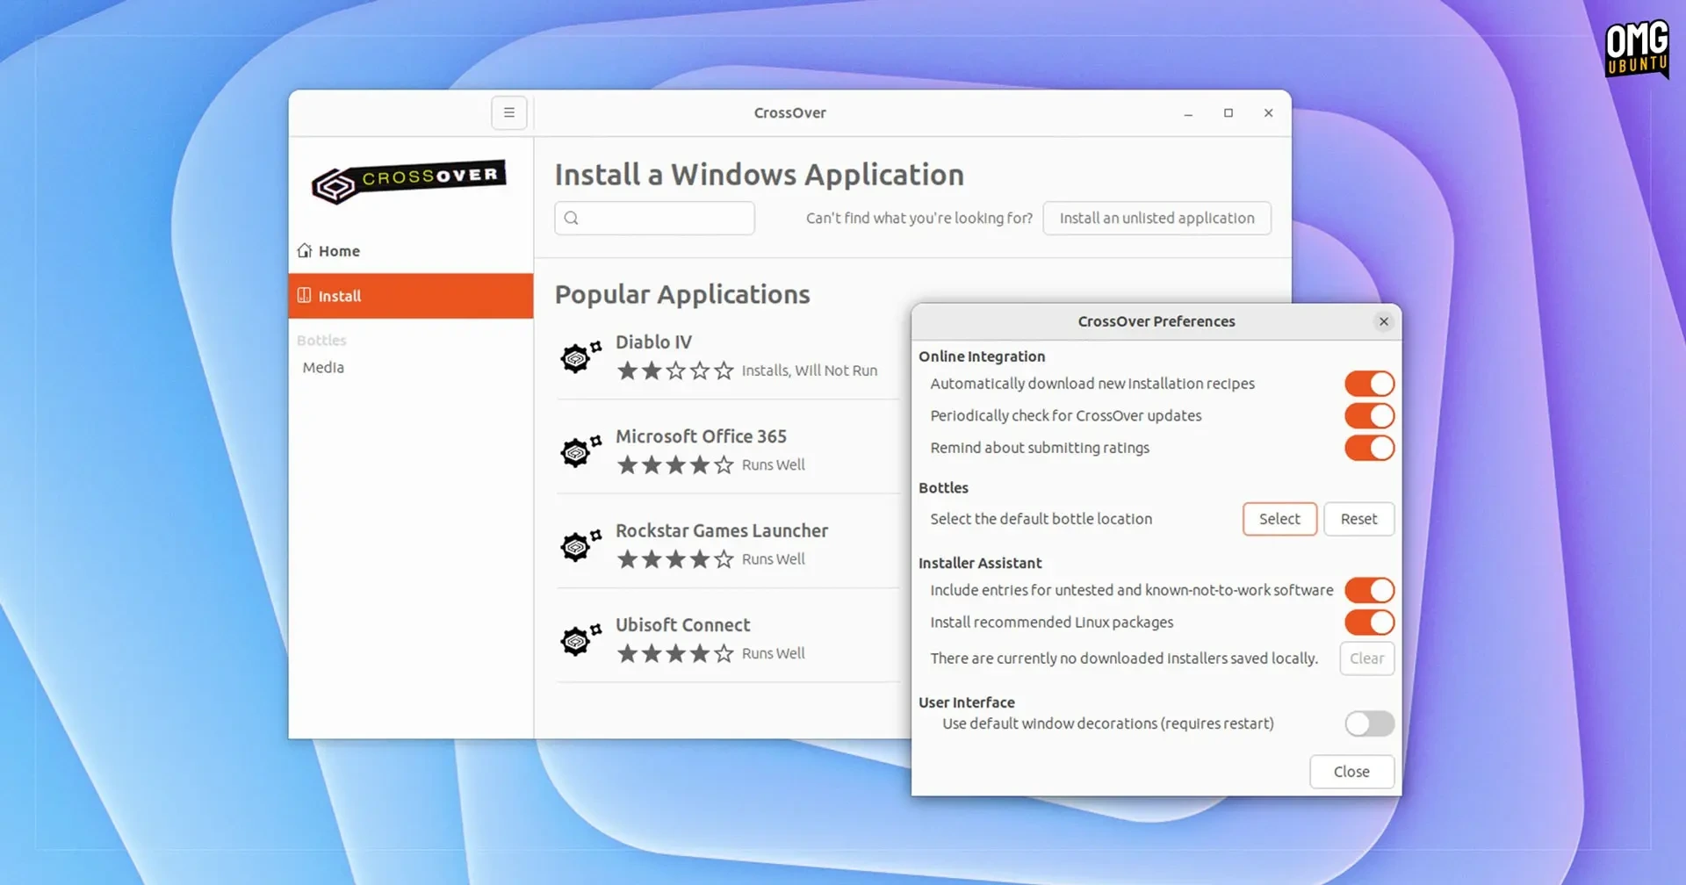Select the Ubisoft Connect title
The width and height of the screenshot is (1686, 885).
(x=682, y=625)
